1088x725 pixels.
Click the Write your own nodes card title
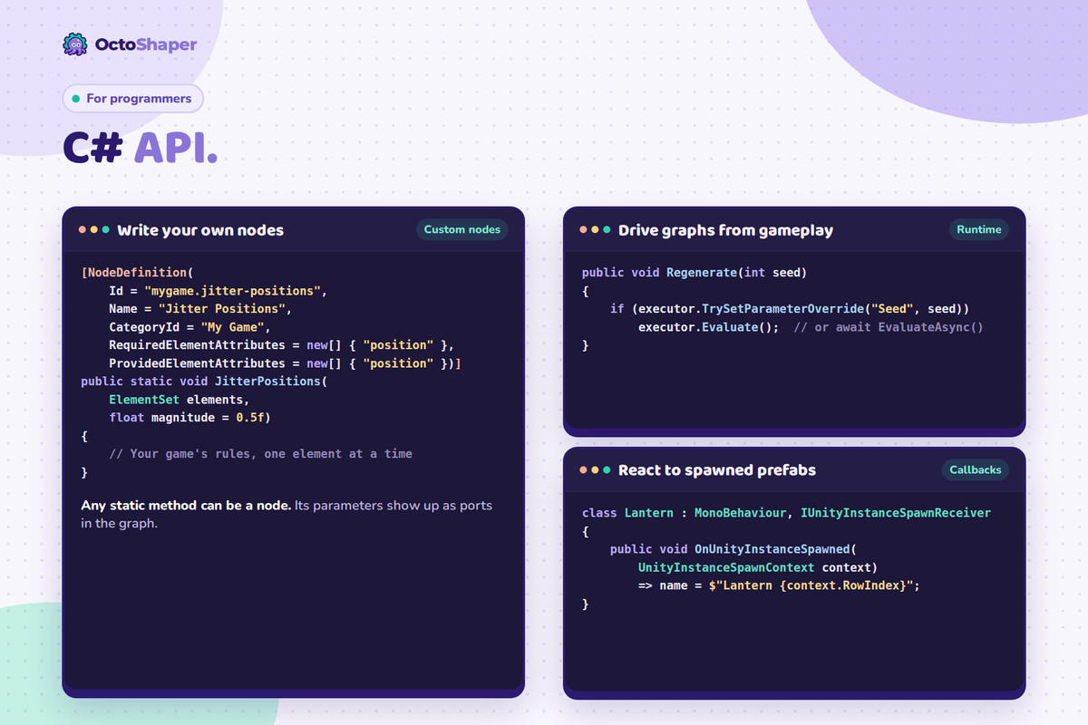pyautogui.click(x=200, y=230)
